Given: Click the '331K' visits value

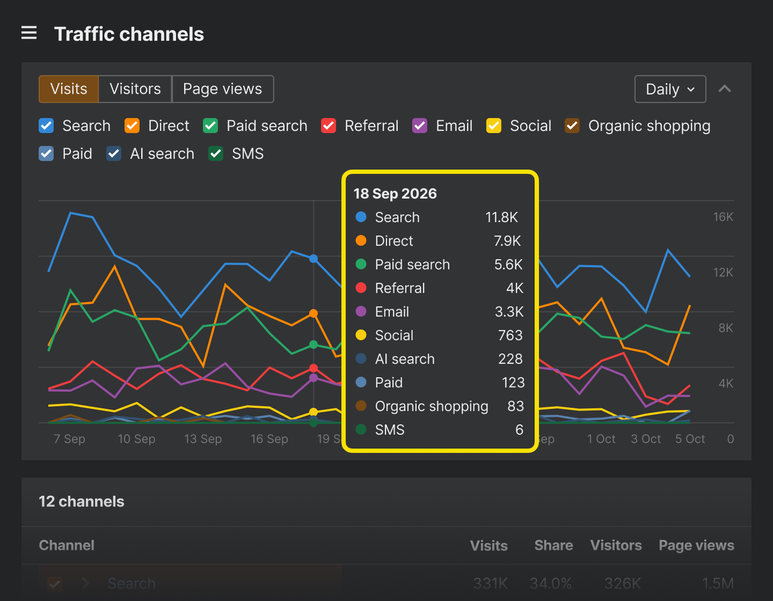Looking at the screenshot, I should point(490,583).
